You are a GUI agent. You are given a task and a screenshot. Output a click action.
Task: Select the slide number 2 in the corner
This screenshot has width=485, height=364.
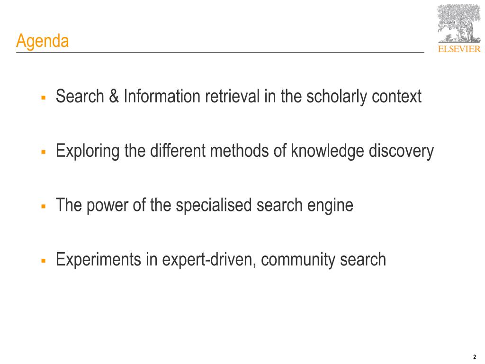[x=475, y=357]
